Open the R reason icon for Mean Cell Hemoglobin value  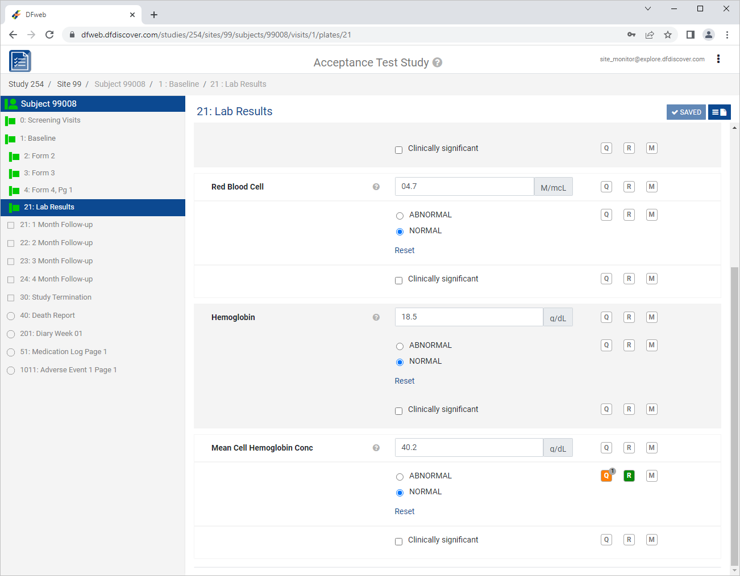pyautogui.click(x=629, y=448)
